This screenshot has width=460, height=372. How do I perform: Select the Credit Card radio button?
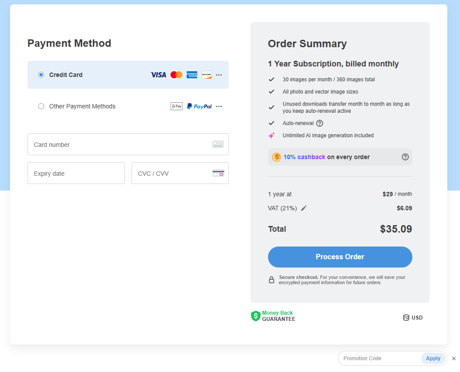point(41,75)
